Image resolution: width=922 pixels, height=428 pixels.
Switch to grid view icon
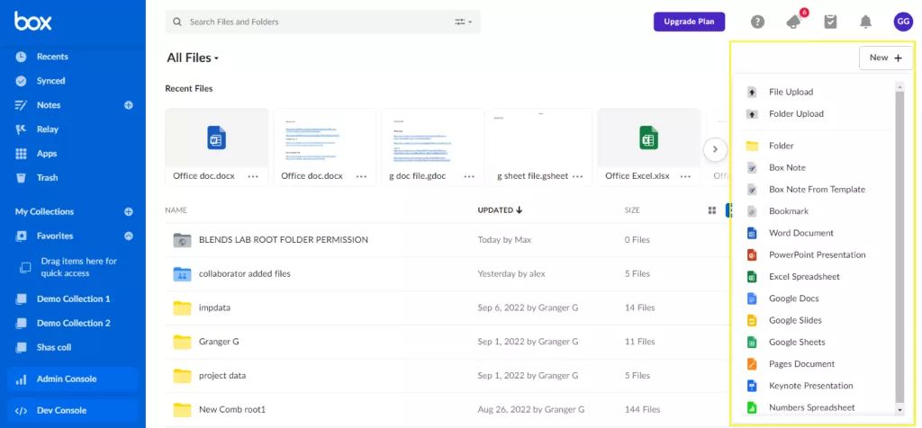click(x=712, y=210)
